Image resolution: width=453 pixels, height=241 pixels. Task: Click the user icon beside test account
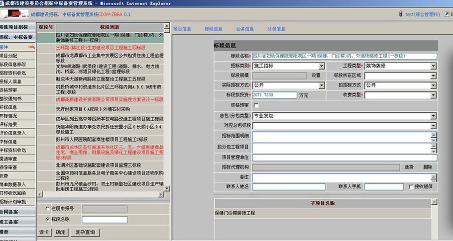click(x=401, y=14)
